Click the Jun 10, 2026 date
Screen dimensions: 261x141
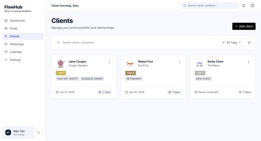click(137, 92)
